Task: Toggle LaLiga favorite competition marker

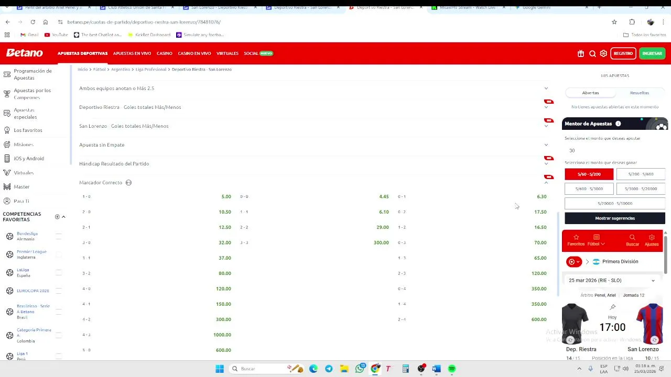Action: coord(59,272)
